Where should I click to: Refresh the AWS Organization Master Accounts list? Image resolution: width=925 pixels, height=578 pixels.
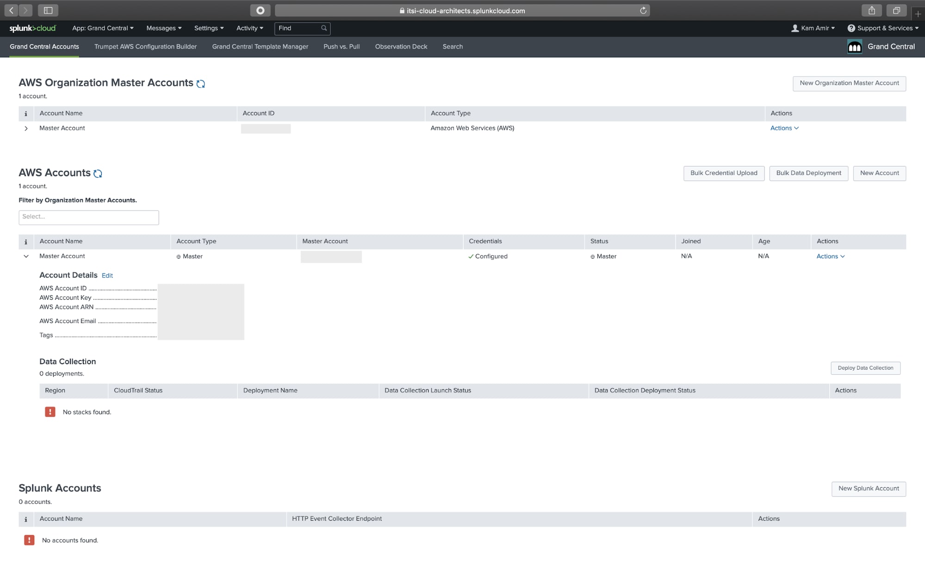click(200, 84)
